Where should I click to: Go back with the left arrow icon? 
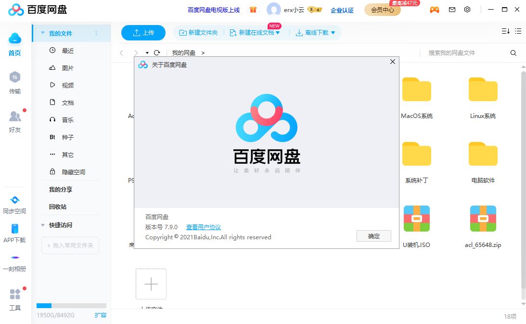point(121,52)
